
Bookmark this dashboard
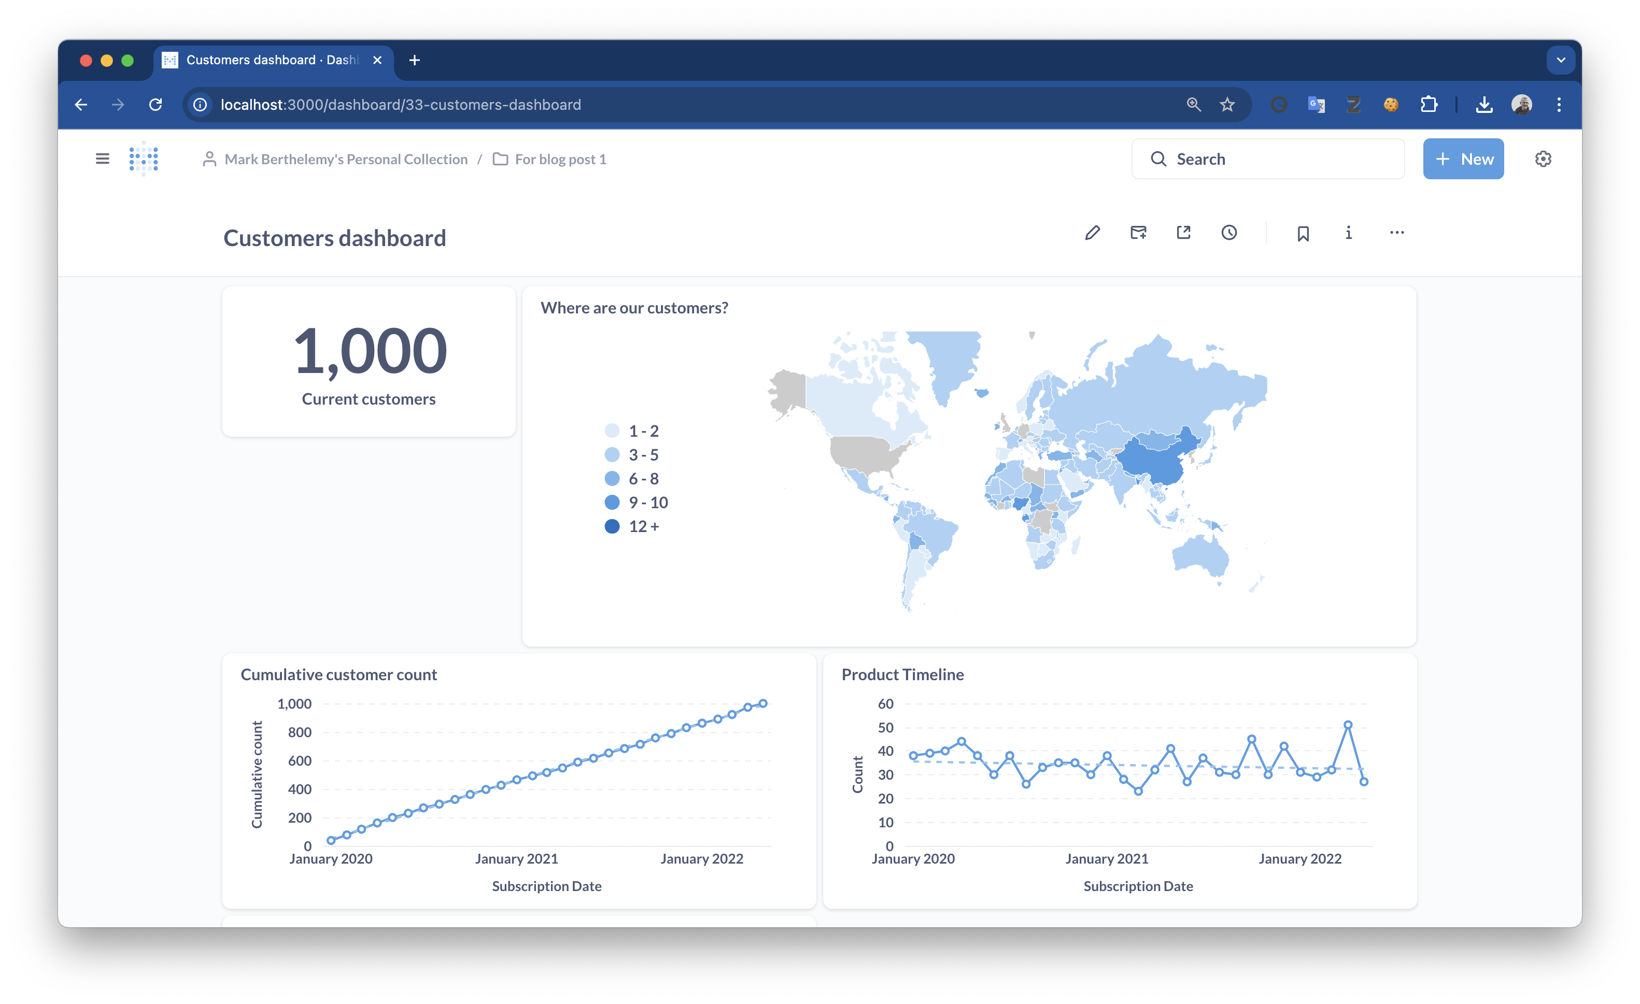coord(1303,234)
